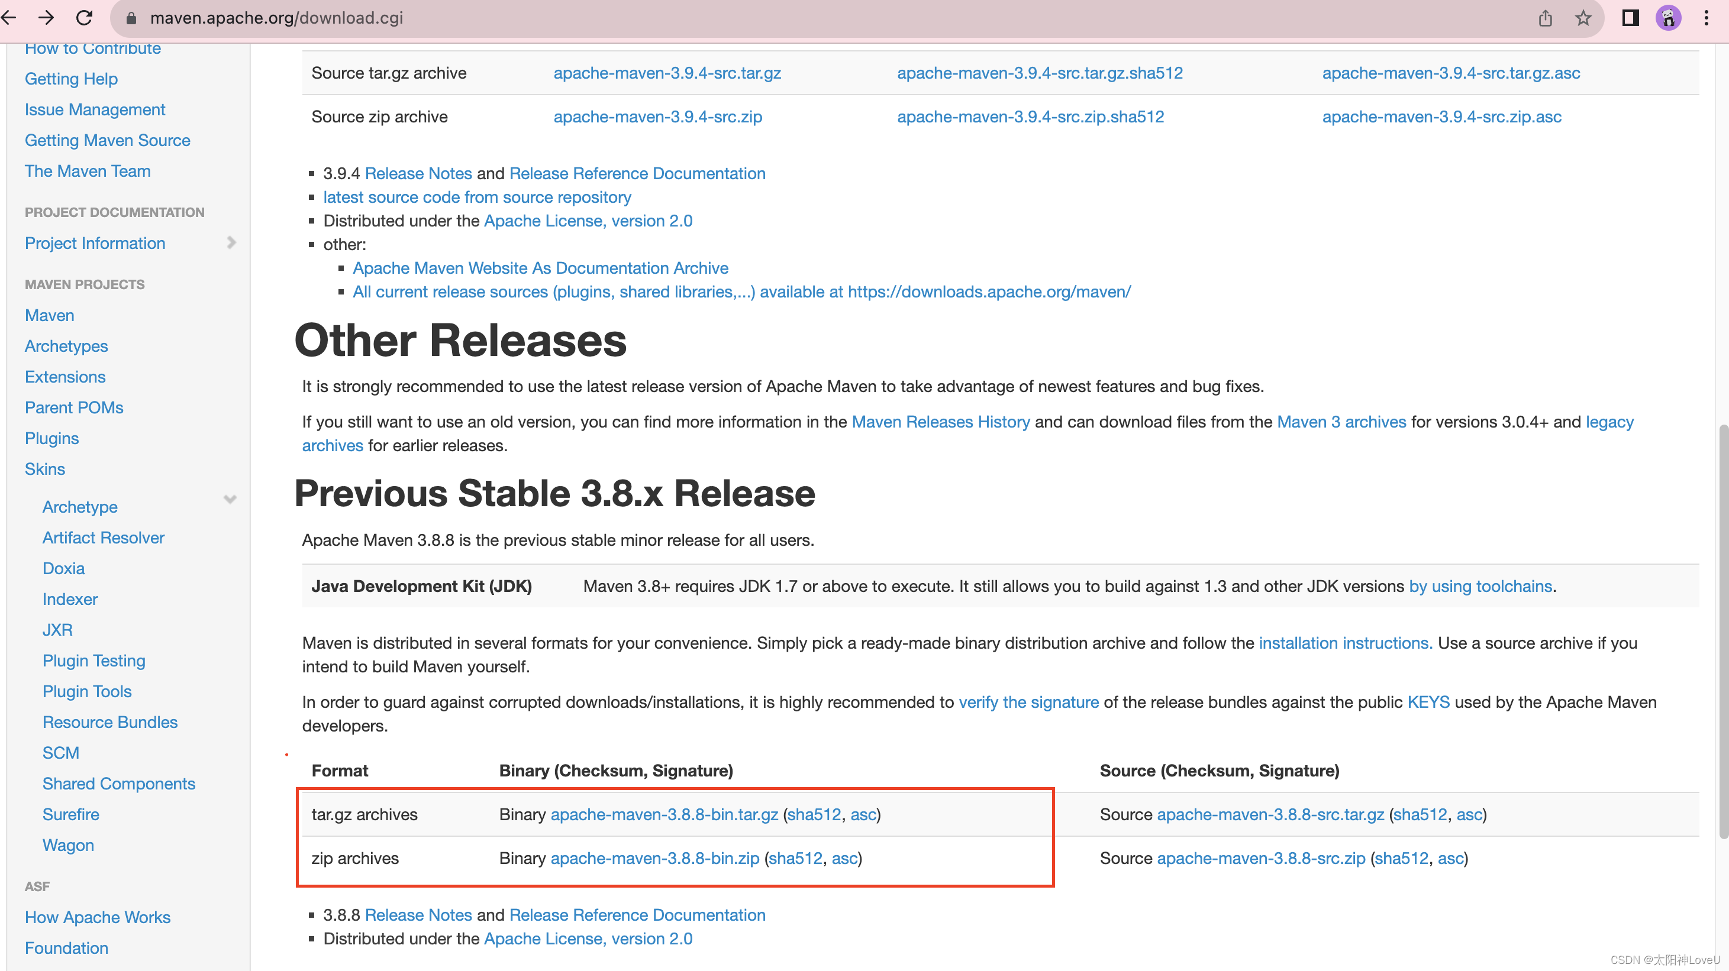Screen dimensions: 1729x971
Task: Open Maven under Maven Projects
Action: pos(49,315)
